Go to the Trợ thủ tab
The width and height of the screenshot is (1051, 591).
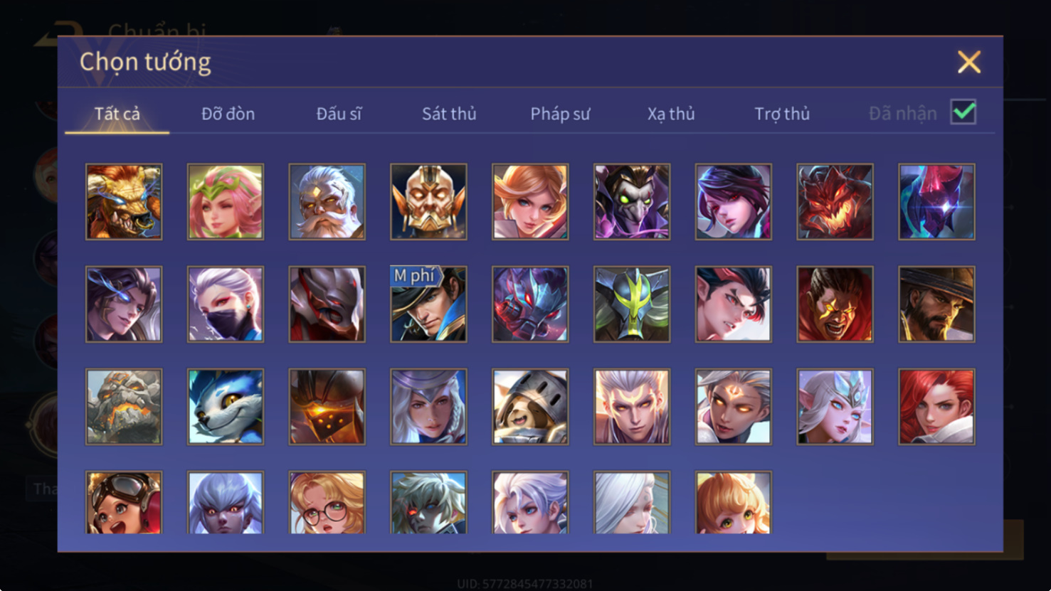782,114
